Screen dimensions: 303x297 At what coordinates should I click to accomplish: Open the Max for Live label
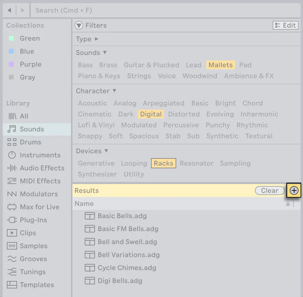pos(40,207)
